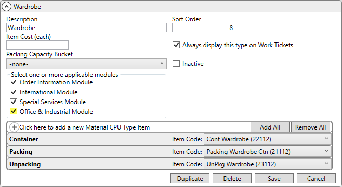Click the Remove All button

[x=311, y=127]
